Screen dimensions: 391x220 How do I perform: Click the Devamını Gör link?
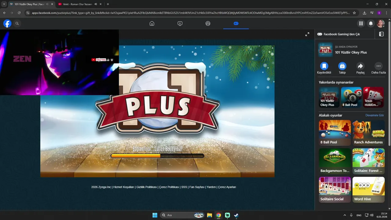[x=375, y=115]
